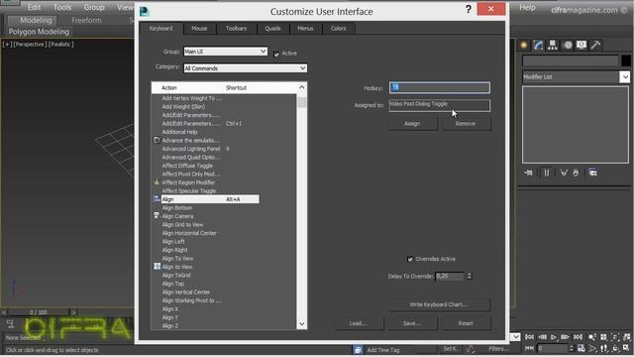
Task: Toggle Show End Result icon
Action: click(x=546, y=173)
